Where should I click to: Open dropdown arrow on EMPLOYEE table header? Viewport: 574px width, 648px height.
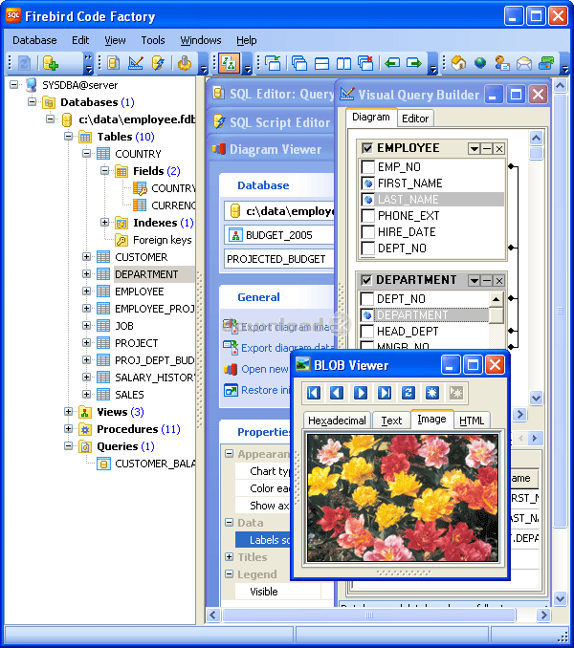tap(474, 149)
